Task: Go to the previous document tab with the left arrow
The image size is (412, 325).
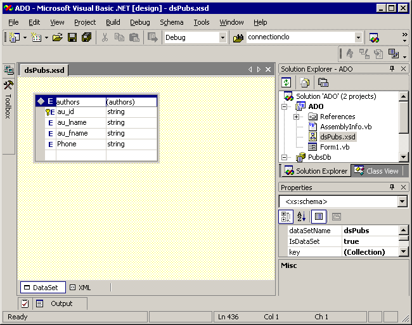Action: pyautogui.click(x=250, y=69)
